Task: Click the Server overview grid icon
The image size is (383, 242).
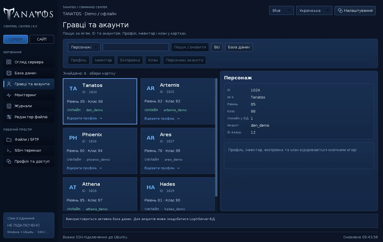Action: coord(9,62)
